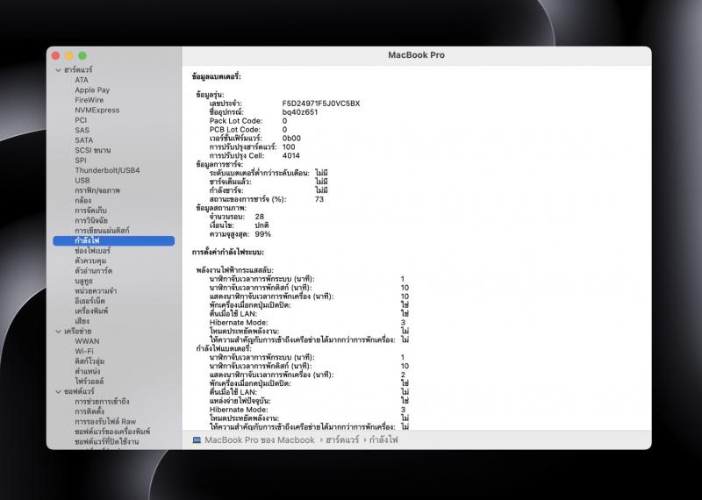The image size is (702, 500).
Task: Click firmware version value 0b00
Action: click(291, 139)
